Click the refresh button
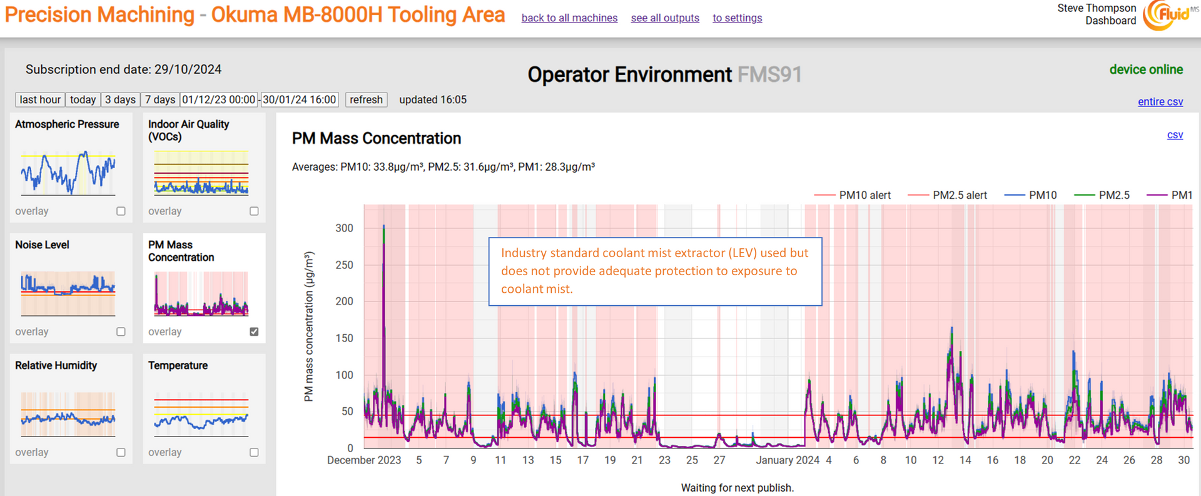 click(366, 99)
